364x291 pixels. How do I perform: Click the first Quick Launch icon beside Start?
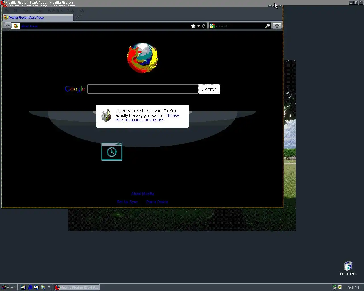(23, 287)
